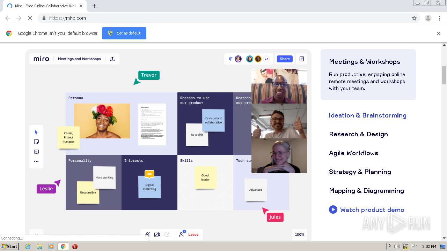Image resolution: width=447 pixels, height=251 pixels.
Task: Expand the collapsed panel chevrons at bottom left
Action: pyautogui.click(x=36, y=235)
